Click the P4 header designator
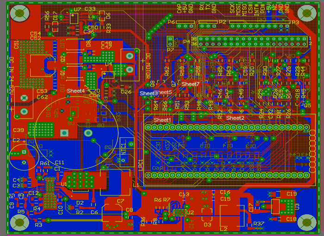Screen dimensions: 324x236 [187, 41]
